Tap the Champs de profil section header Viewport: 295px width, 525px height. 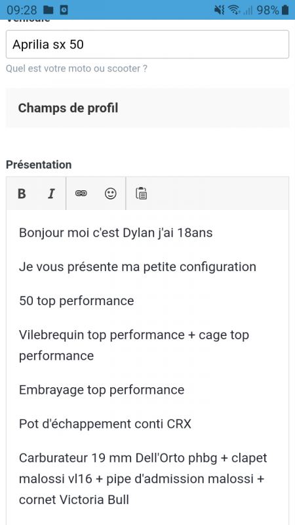pyautogui.click(x=147, y=108)
